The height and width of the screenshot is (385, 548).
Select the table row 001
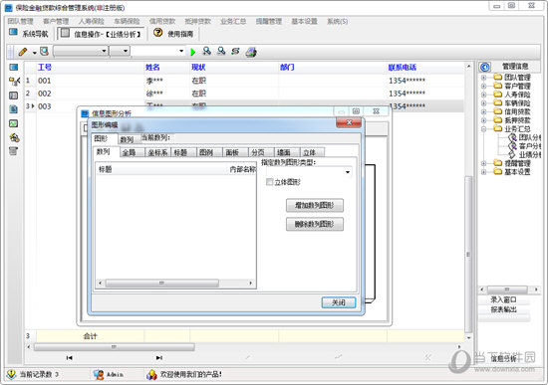coord(244,81)
